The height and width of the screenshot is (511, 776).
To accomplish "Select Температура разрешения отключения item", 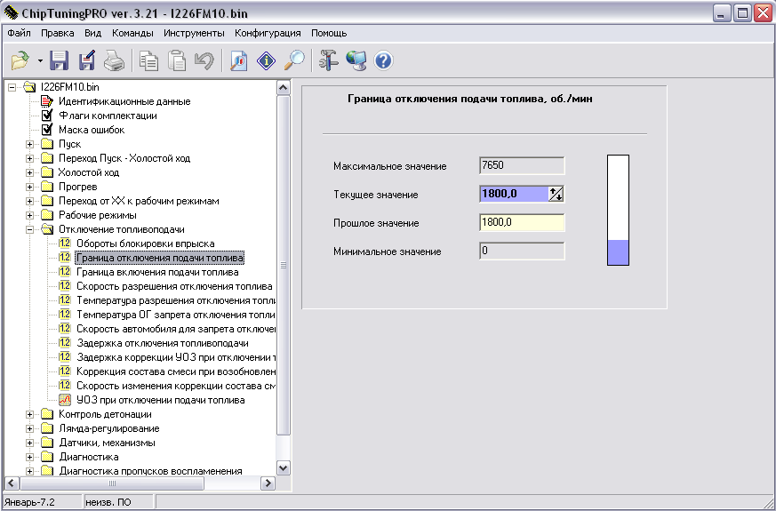I will tap(176, 300).
